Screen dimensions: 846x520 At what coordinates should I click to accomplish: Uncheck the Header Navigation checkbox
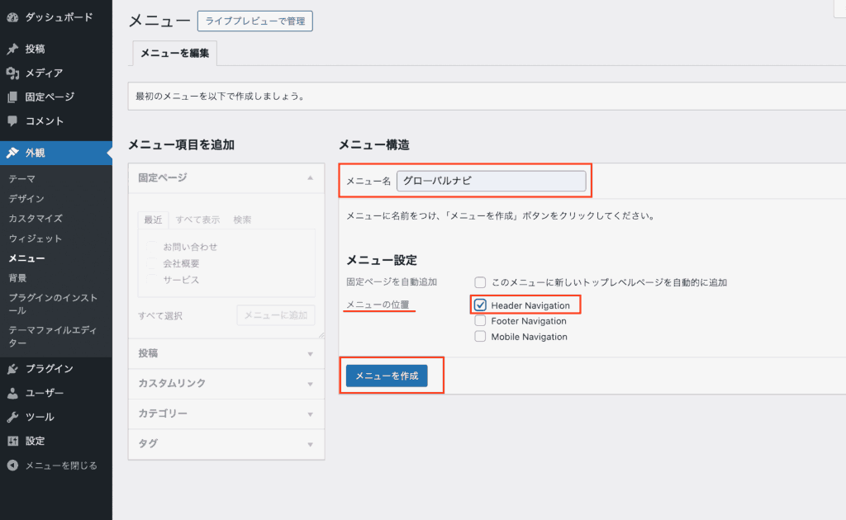click(480, 305)
